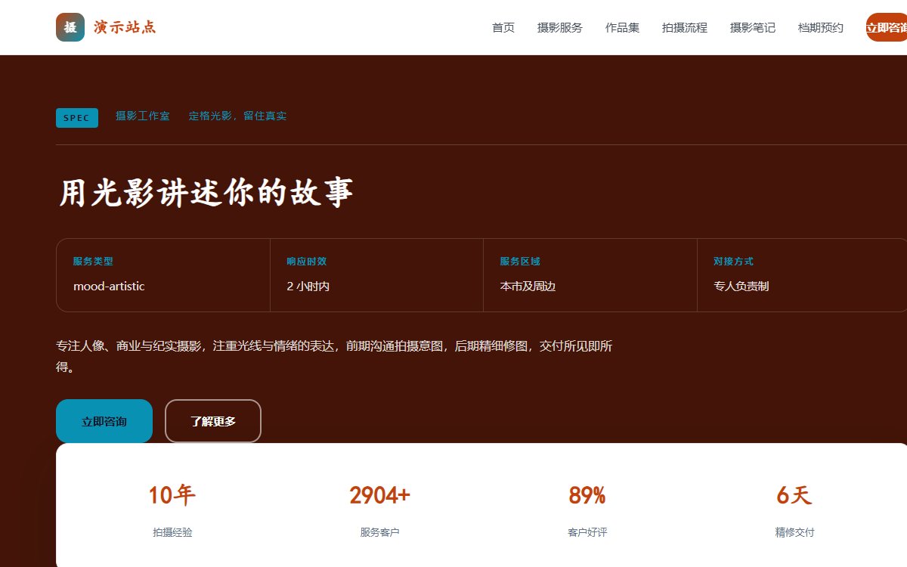This screenshot has height=567, width=907.
Task: Click the 89% statistic
Action: click(x=587, y=495)
